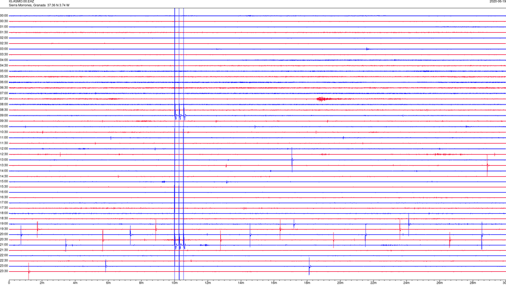
Task: Select the 06:30 trace time label
Action: tap(4, 88)
